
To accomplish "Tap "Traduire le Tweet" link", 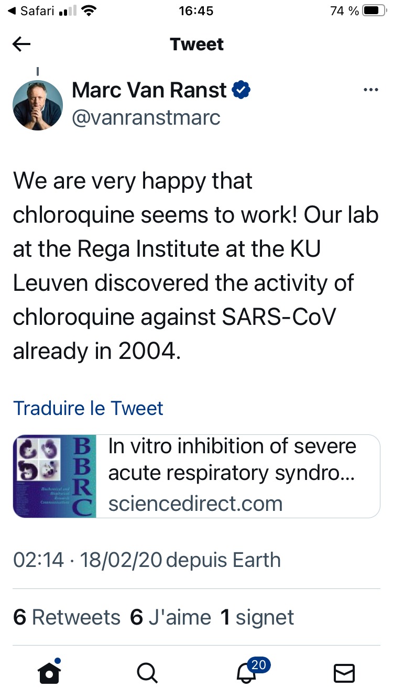I will coord(88,408).
